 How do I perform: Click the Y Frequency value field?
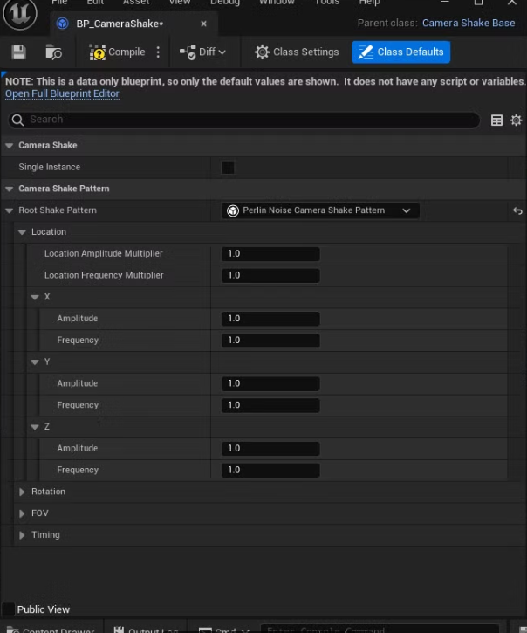click(270, 405)
